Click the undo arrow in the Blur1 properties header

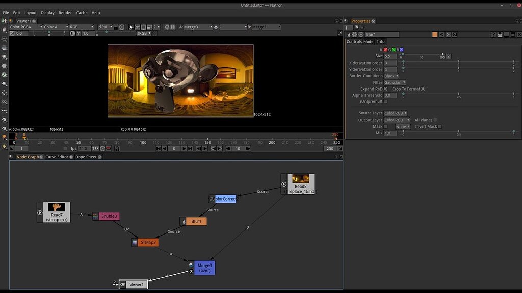click(x=440, y=34)
